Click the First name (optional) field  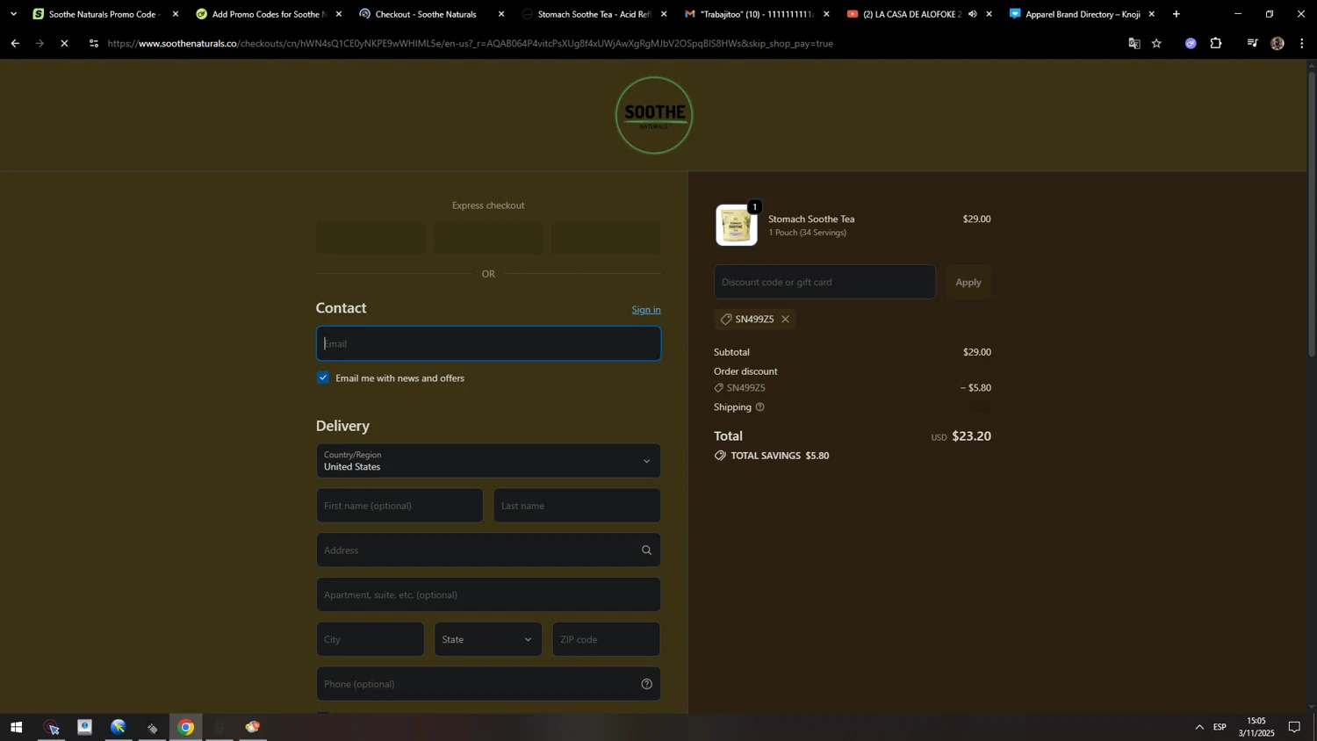(399, 506)
